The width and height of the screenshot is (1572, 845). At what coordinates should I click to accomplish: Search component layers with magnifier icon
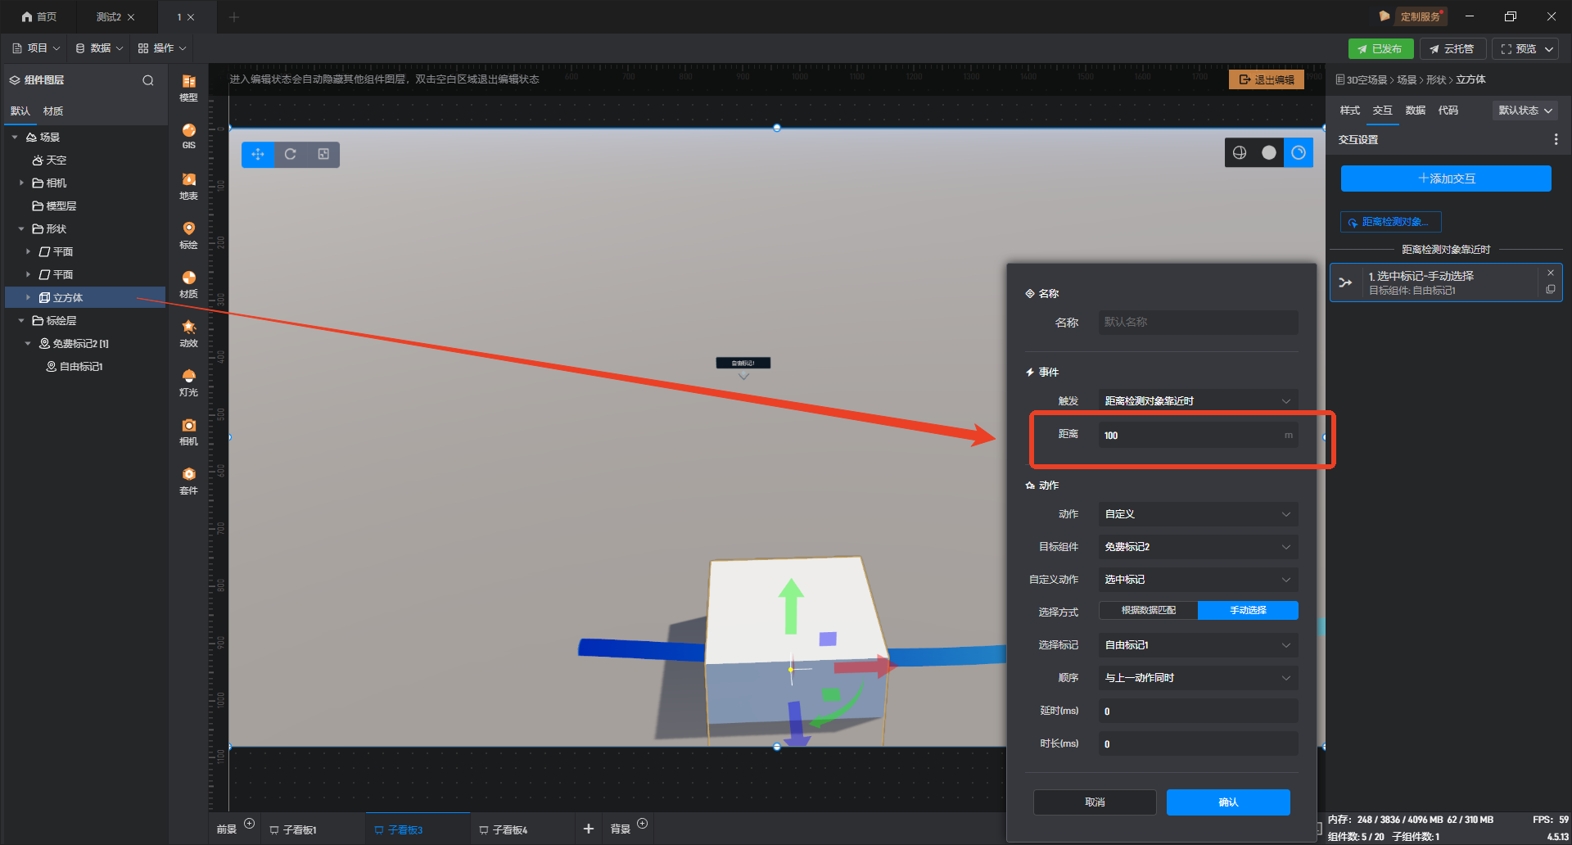(148, 80)
